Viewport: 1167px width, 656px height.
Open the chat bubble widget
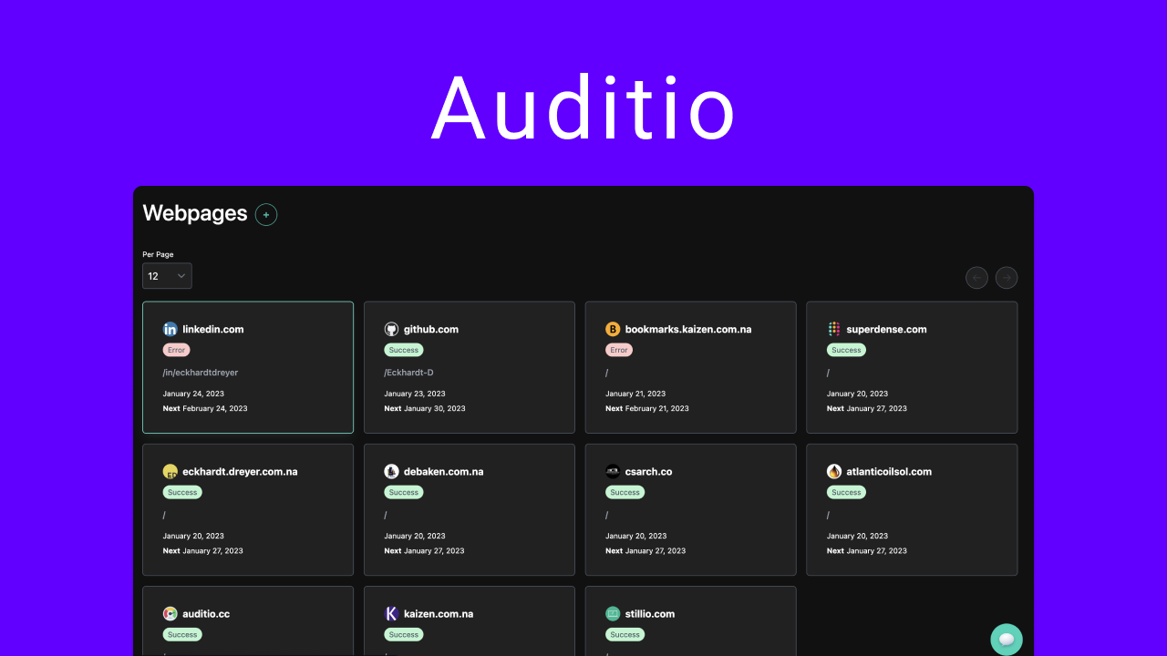click(x=1007, y=639)
